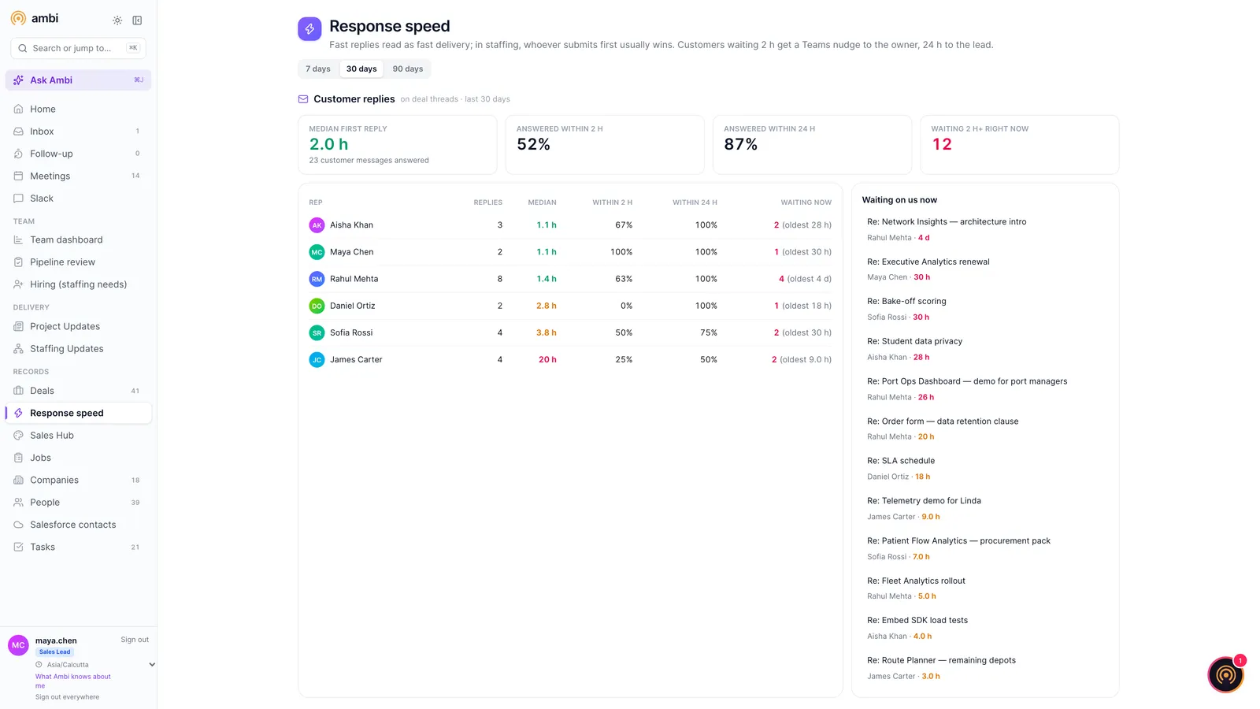Image resolution: width=1260 pixels, height=709 pixels.
Task: Sort by the MEDIAN column header
Action: click(542, 203)
